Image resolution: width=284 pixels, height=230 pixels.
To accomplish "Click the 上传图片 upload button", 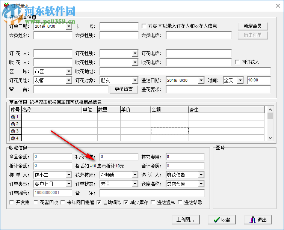I will [x=186, y=220].
